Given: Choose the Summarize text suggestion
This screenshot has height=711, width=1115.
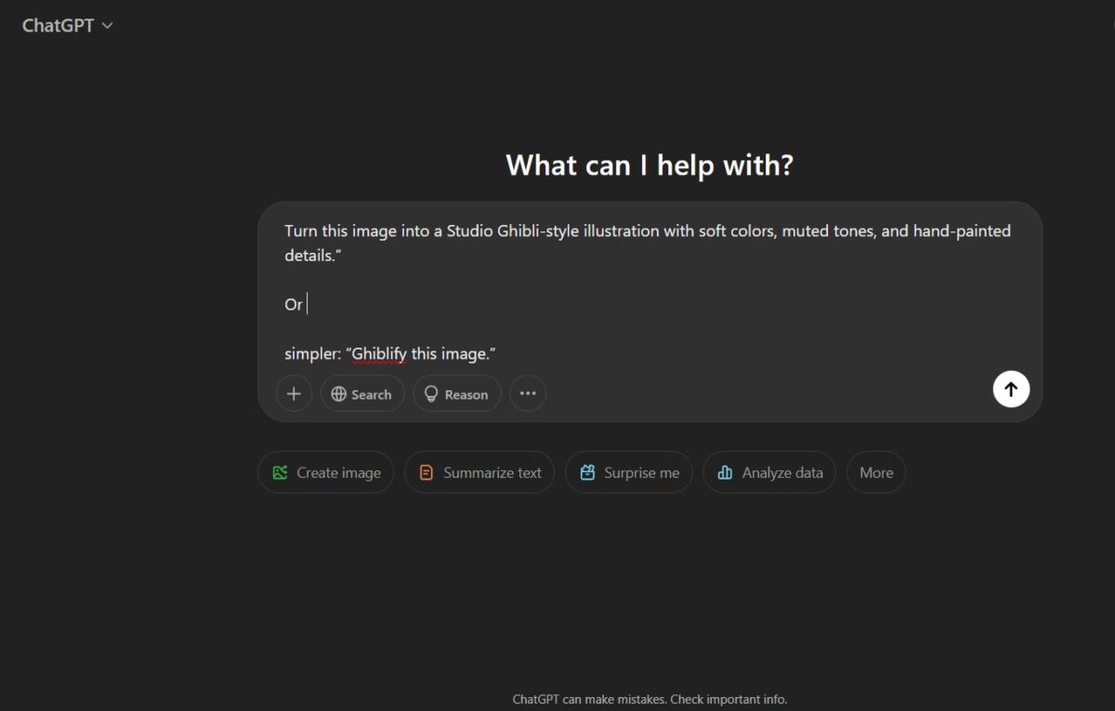Looking at the screenshot, I should [479, 472].
